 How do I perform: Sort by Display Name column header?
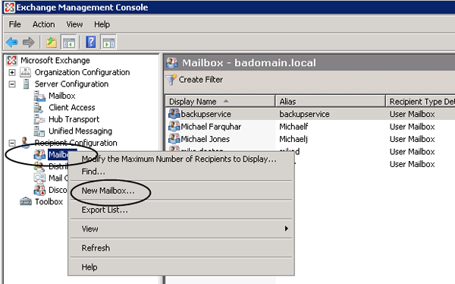(220, 102)
